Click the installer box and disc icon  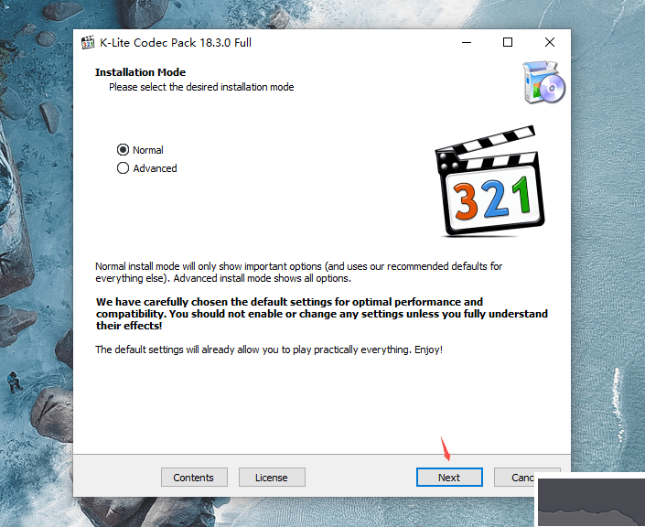tap(543, 81)
